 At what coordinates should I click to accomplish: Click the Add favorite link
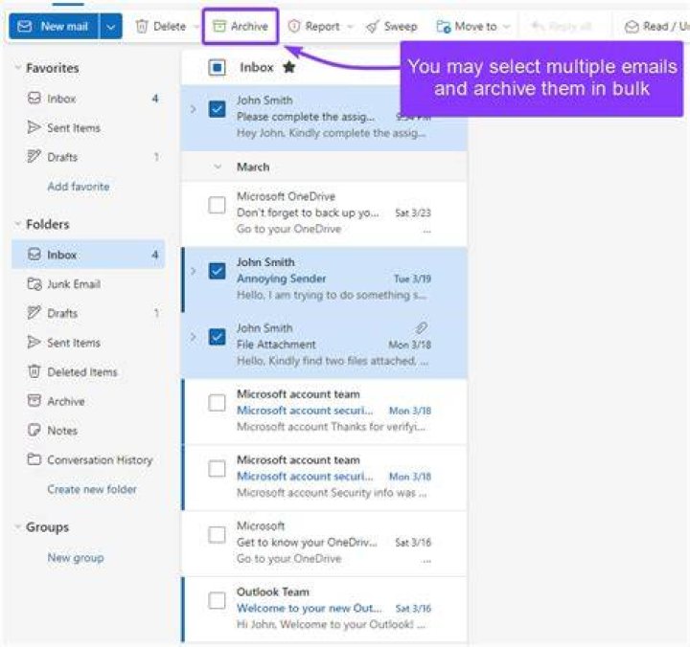(79, 187)
